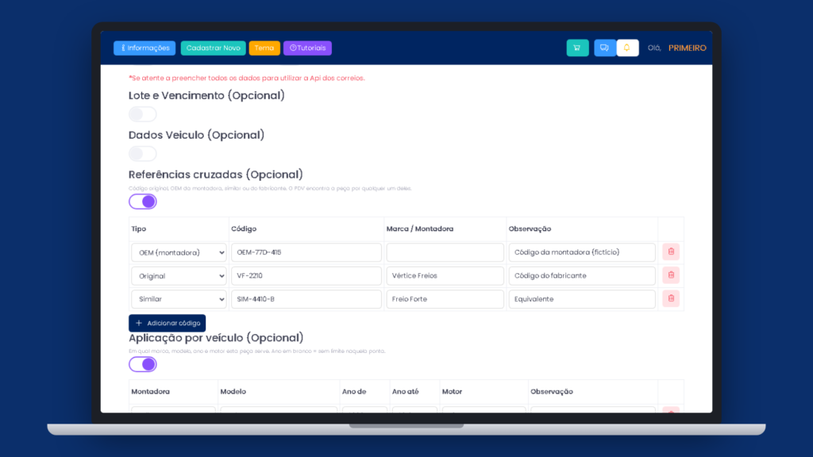The width and height of the screenshot is (813, 457).
Task: Delete the OEM-77D-415 reference row
Action: click(671, 252)
